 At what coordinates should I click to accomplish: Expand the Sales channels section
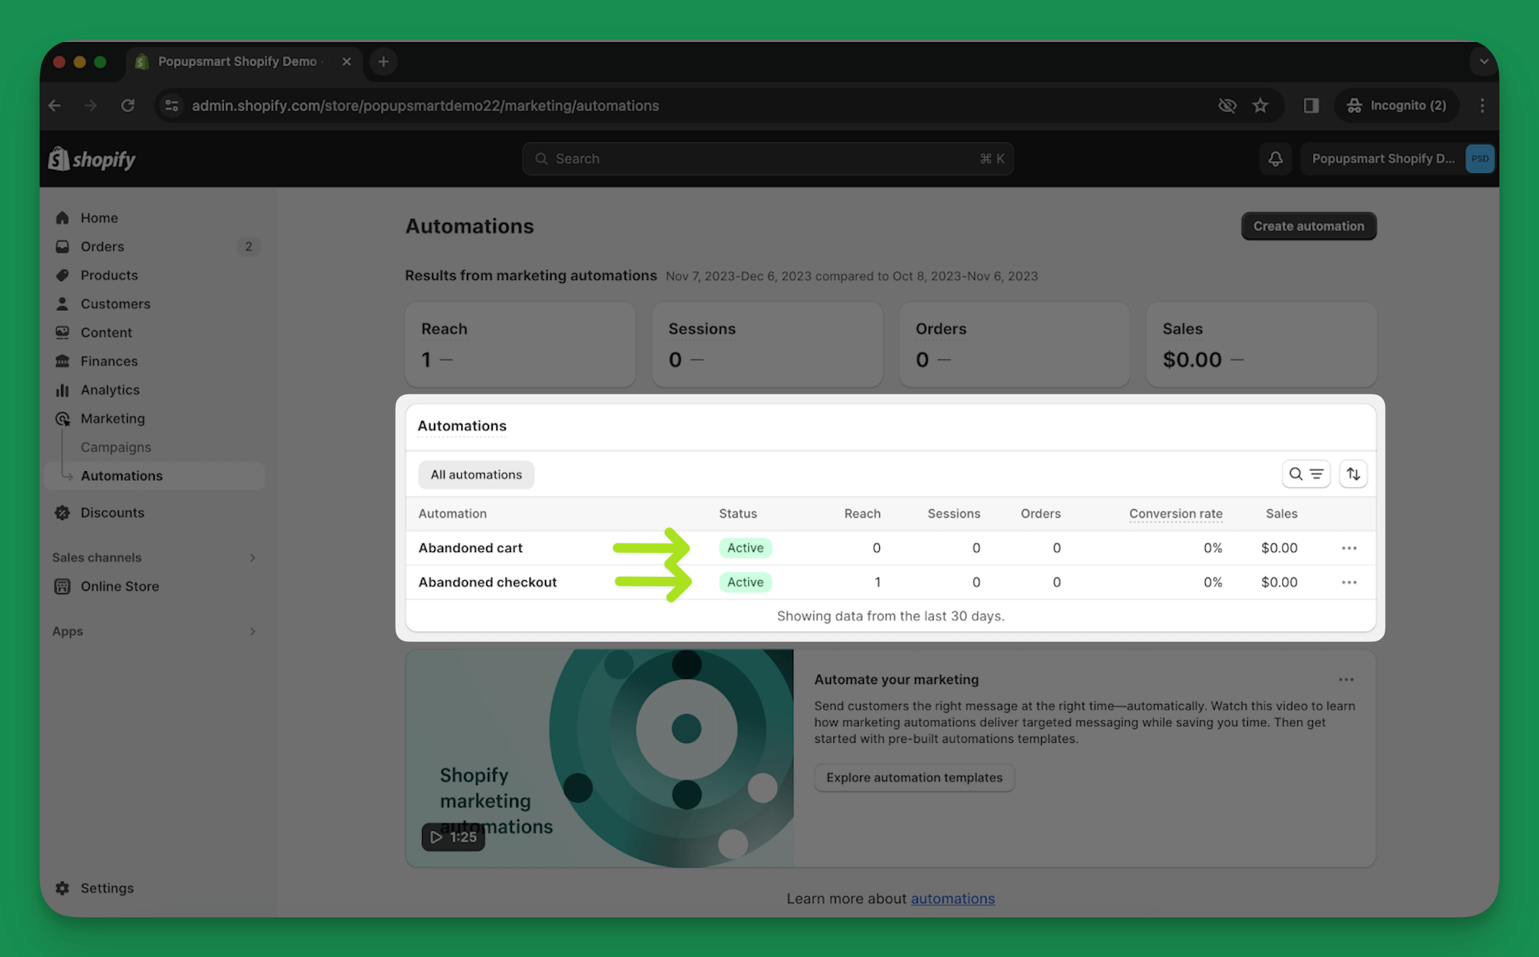(x=253, y=556)
